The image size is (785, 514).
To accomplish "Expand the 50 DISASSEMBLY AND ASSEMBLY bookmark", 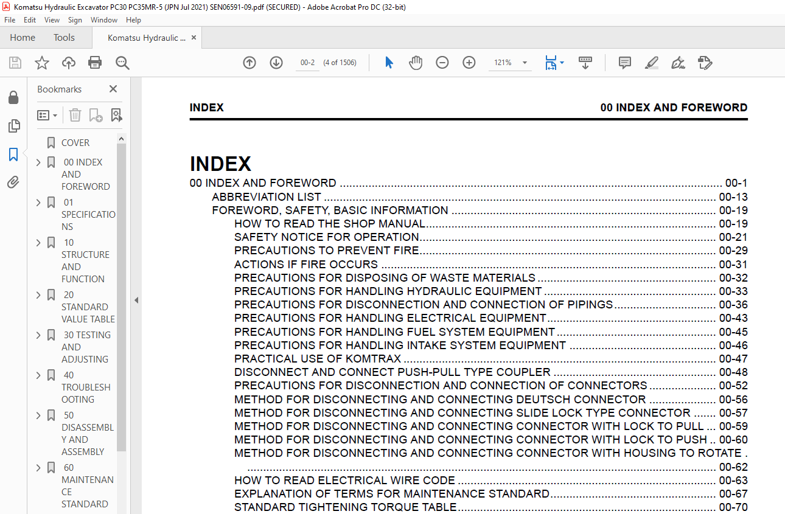I will [38, 415].
